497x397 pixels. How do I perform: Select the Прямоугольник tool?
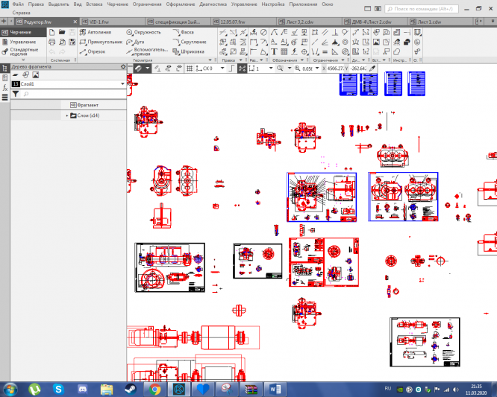coord(101,42)
